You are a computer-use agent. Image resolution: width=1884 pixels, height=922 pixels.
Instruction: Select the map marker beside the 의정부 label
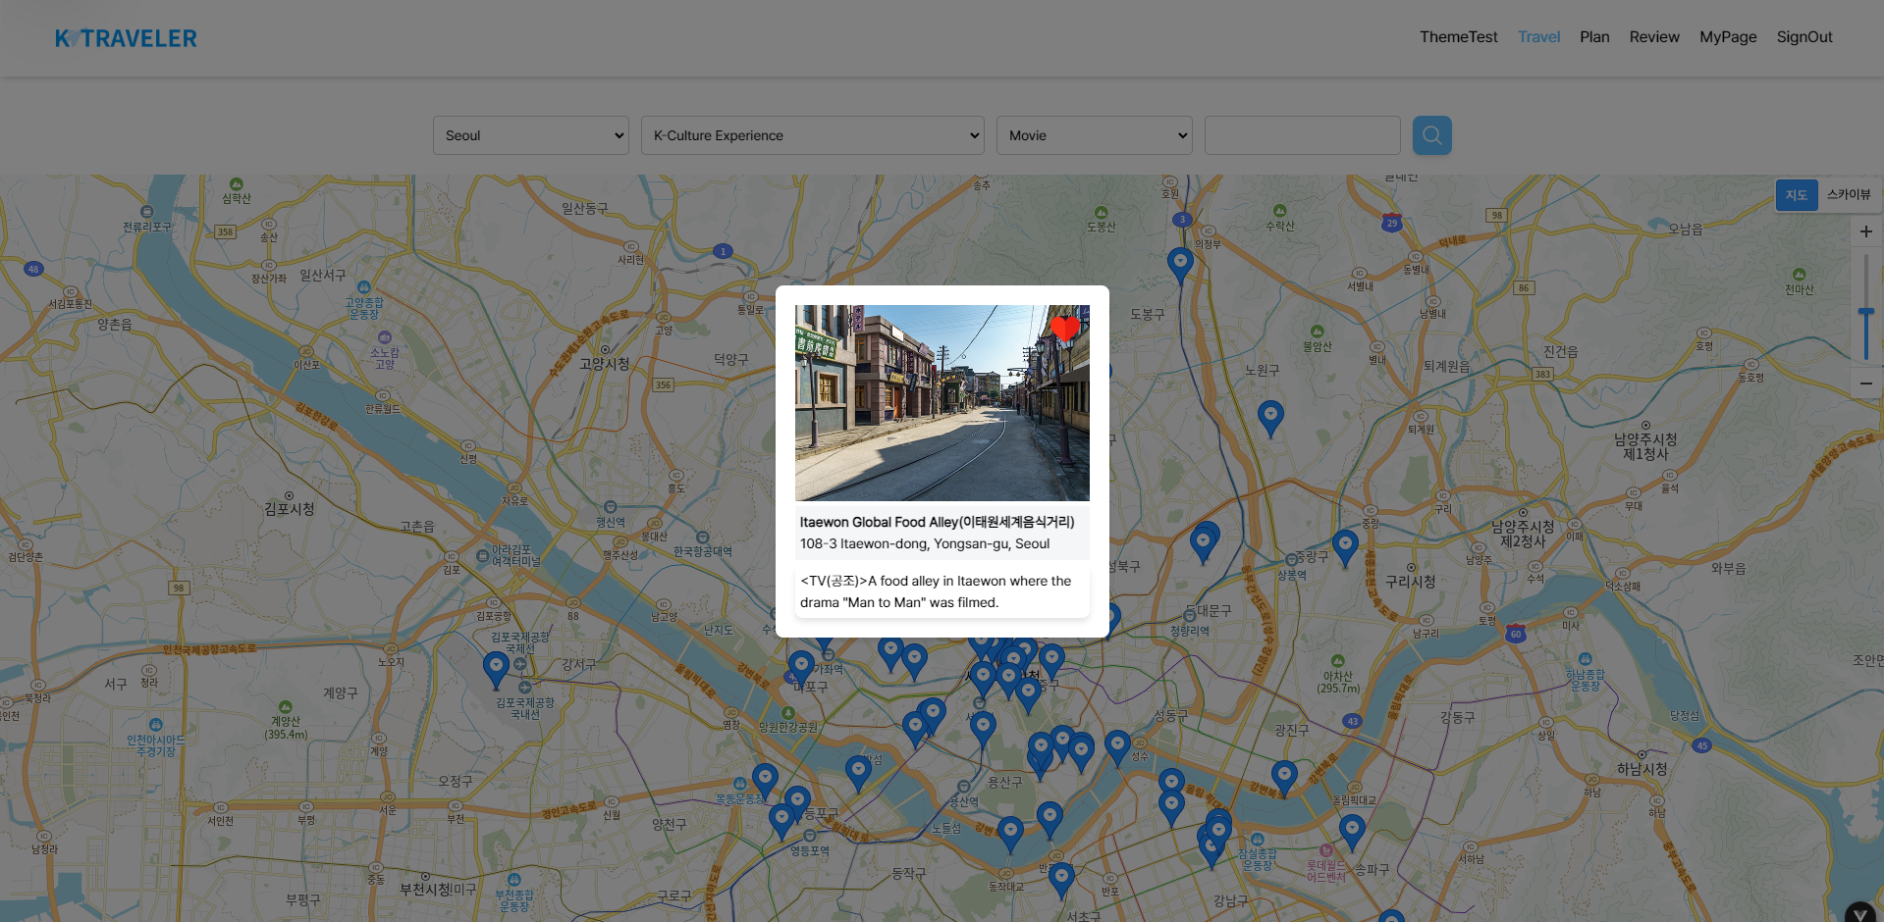pos(1180,265)
